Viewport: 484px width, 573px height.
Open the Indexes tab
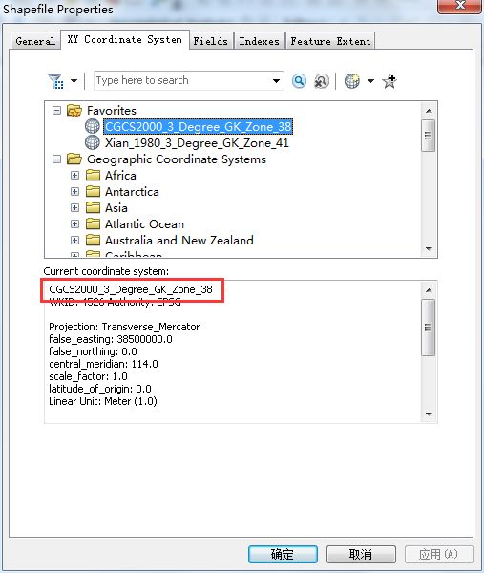259,41
